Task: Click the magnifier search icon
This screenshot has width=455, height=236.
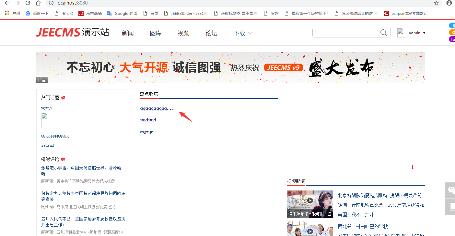Action: point(384,33)
